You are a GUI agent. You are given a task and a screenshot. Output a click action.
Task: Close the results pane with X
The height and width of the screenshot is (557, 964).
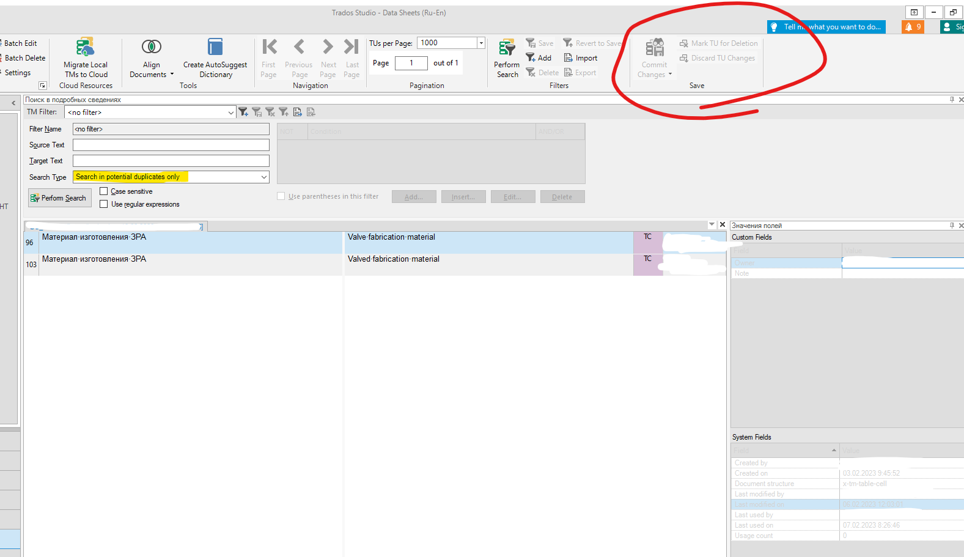(x=723, y=225)
